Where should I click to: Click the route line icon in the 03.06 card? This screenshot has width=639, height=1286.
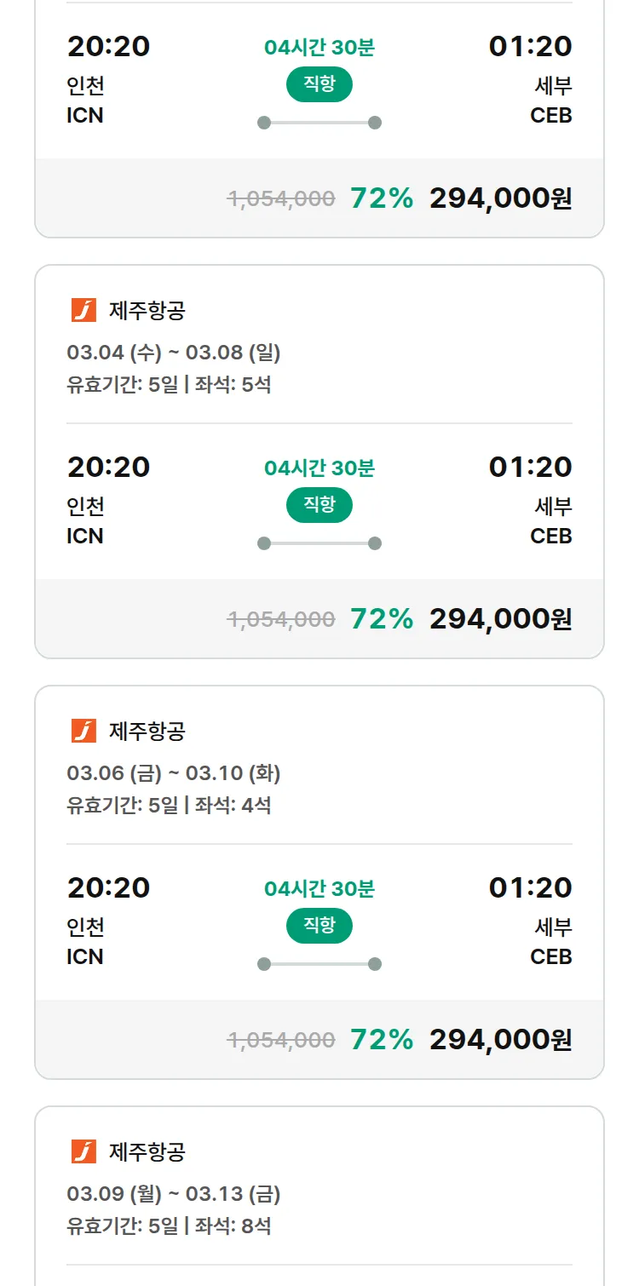[x=319, y=964]
